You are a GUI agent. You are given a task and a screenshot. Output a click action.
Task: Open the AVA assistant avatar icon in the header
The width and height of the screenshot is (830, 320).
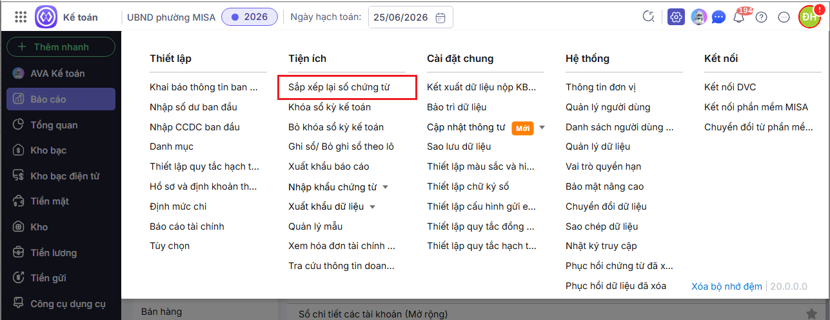(x=698, y=17)
